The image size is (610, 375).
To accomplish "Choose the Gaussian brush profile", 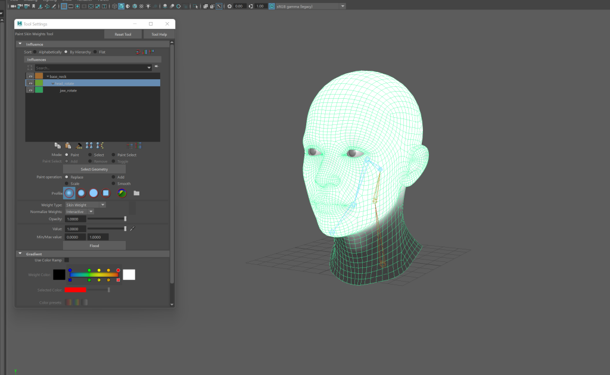I will (x=70, y=193).
